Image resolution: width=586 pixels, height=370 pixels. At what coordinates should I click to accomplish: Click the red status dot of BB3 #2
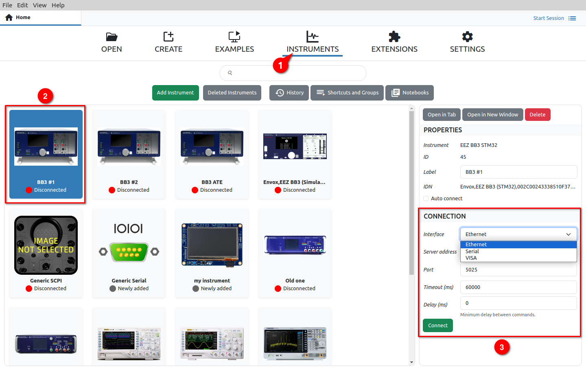pos(112,190)
